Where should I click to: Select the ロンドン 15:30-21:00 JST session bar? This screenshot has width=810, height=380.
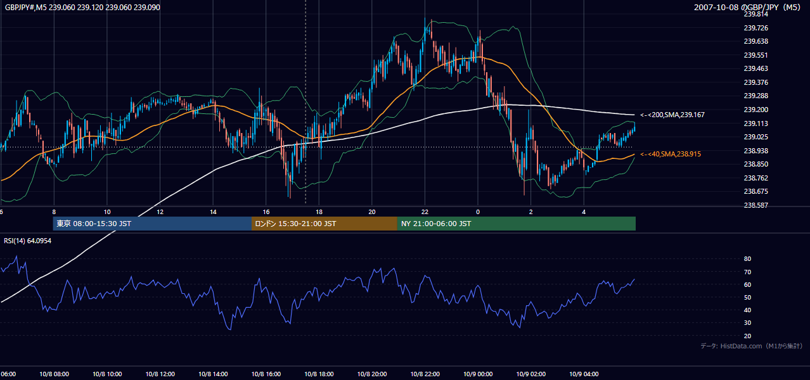pos(325,224)
